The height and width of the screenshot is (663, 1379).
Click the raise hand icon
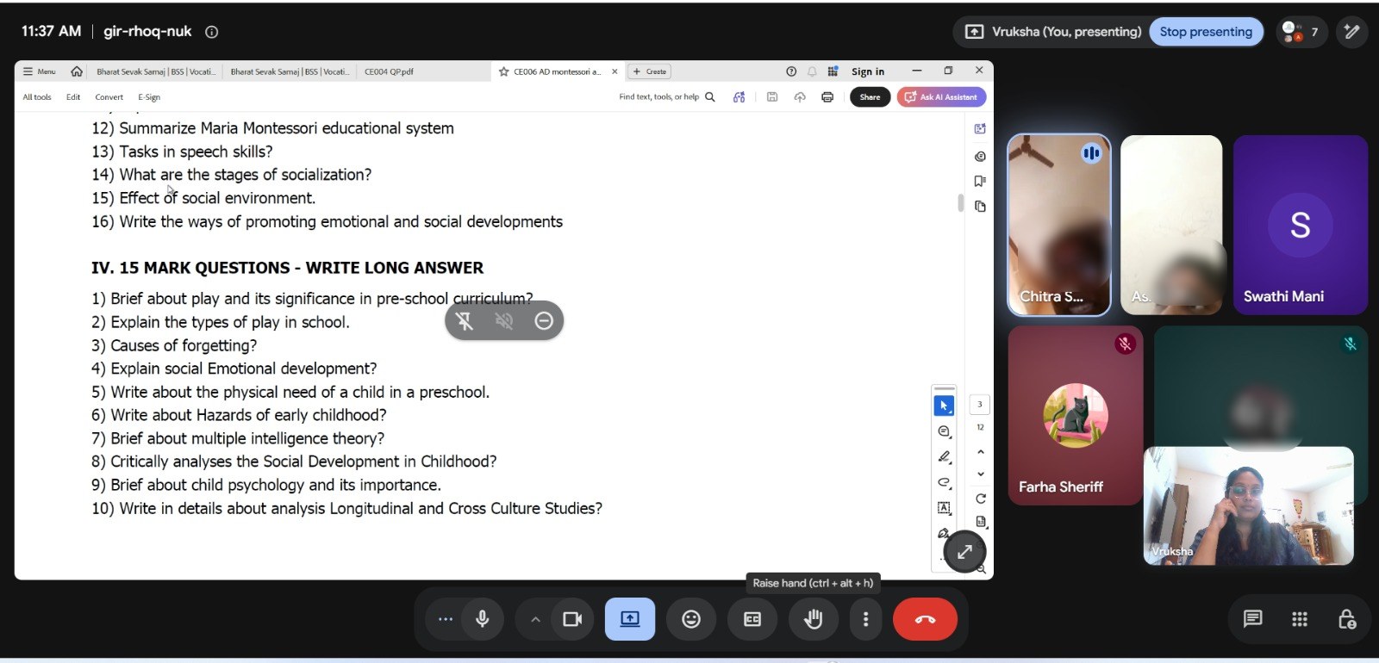point(813,619)
